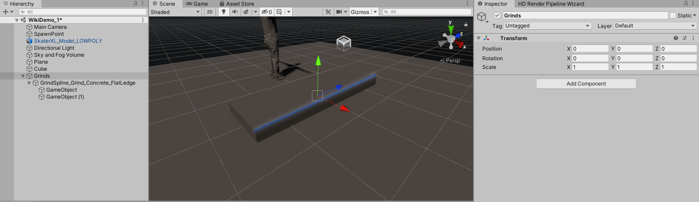Open WikiDemo_1 scene options menu
The image size is (699, 202).
(143, 20)
